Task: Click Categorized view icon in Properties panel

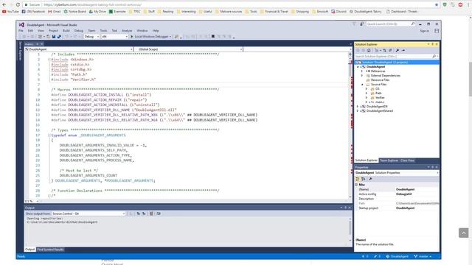Action: point(358,179)
